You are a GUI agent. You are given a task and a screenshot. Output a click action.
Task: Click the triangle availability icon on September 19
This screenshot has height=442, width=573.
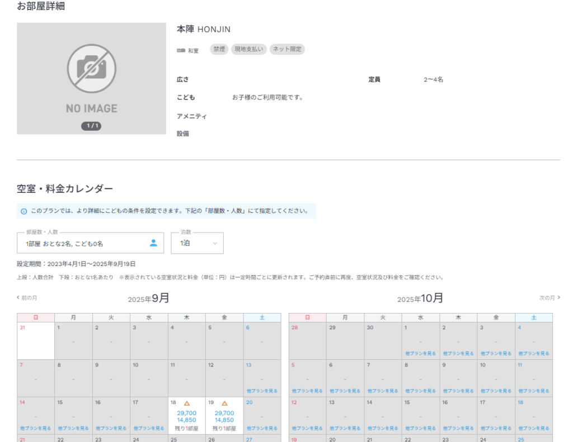224,403
